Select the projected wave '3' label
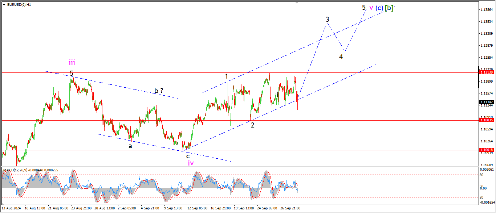This screenshot has height=213, width=496. 327,19
